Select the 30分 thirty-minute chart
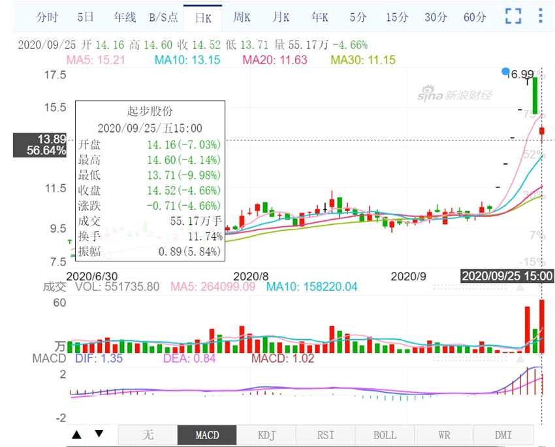This screenshot has height=447, width=555. 436,17
